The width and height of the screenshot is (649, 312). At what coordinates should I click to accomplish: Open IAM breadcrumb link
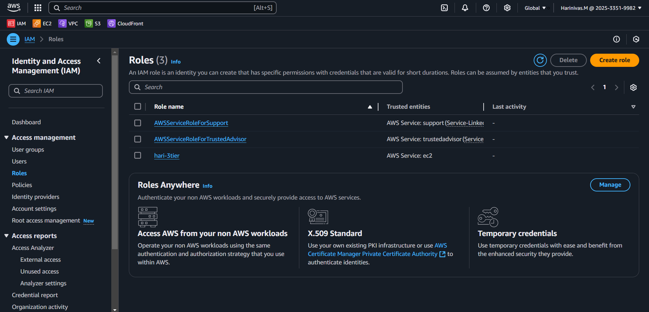30,39
